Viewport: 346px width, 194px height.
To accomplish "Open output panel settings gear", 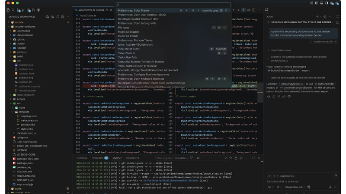I will 241,158.
